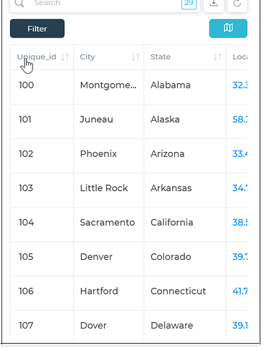Select the Little Rock cell

[104, 188]
